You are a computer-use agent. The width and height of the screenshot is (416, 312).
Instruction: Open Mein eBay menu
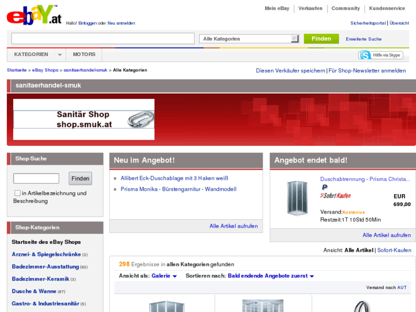(x=277, y=9)
